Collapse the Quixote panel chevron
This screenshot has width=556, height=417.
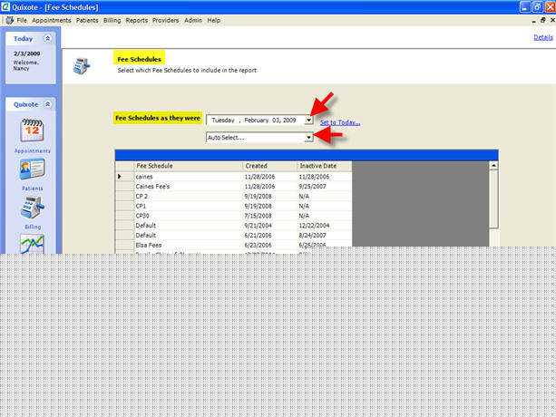[47, 104]
